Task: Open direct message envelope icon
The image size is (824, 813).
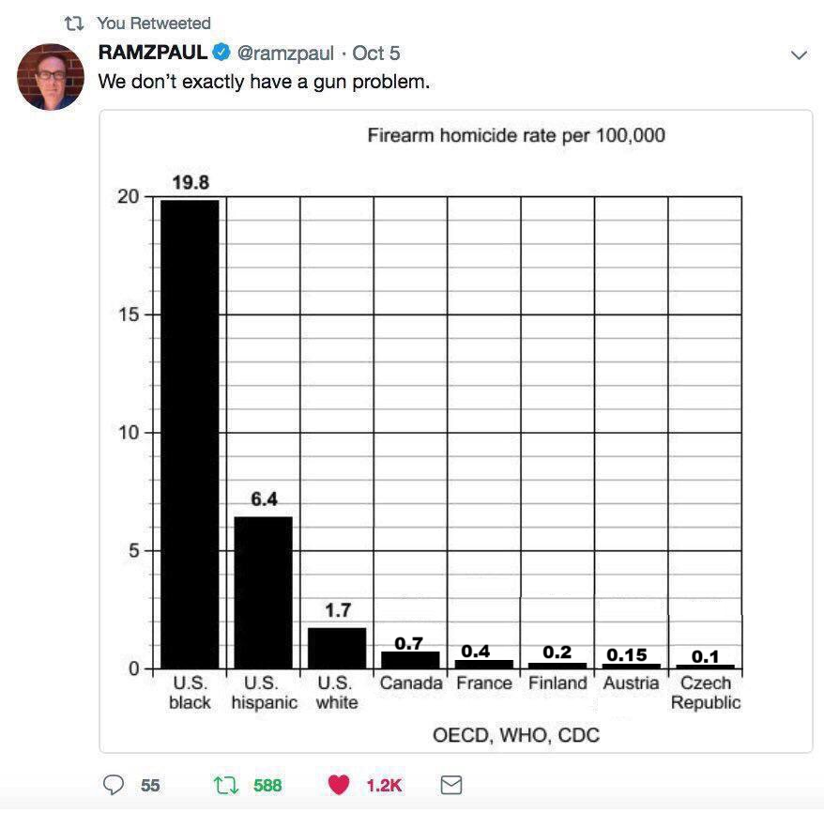Action: (450, 785)
